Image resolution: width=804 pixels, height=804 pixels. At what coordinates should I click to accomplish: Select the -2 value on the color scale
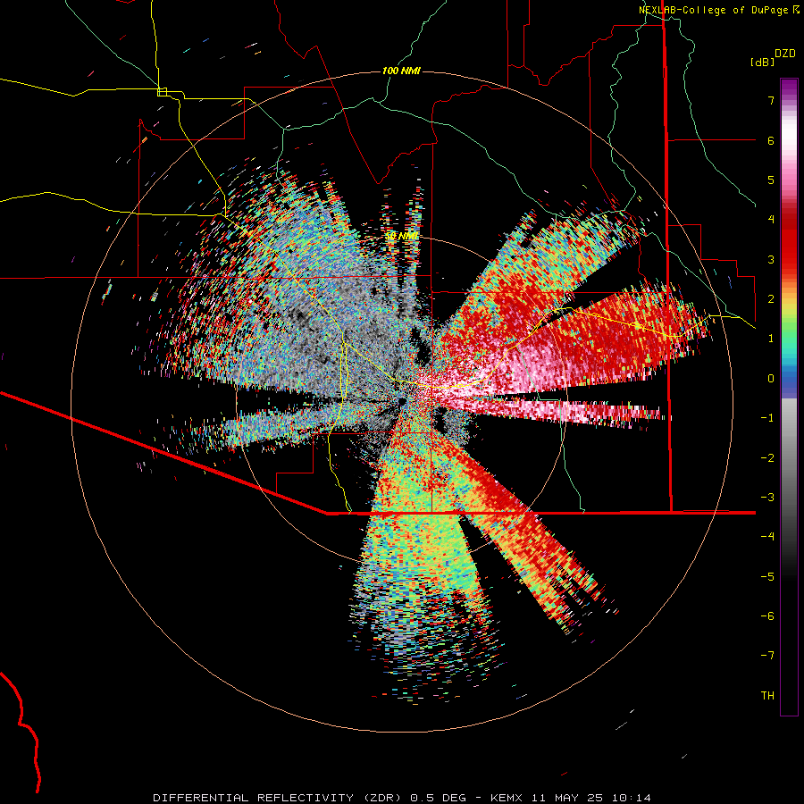coord(767,458)
